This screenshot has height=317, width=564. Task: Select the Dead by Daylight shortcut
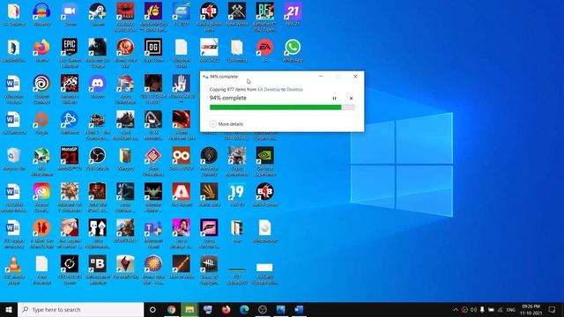coord(209,270)
